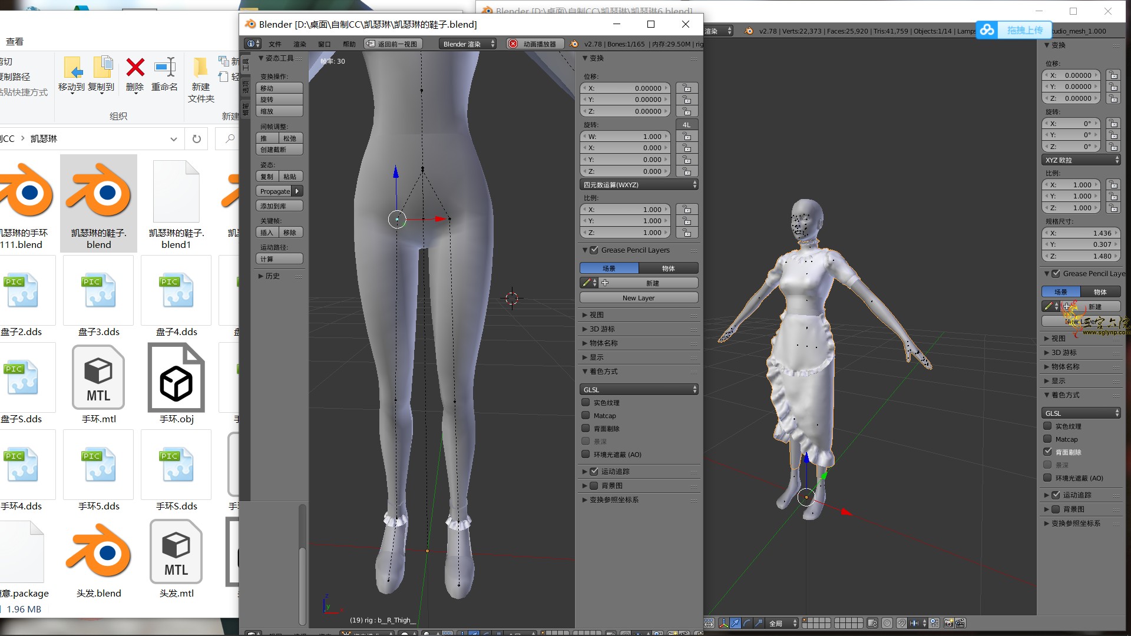The image size is (1131, 636).
Task: Select the translate manipulator arrow icon
Action: click(x=735, y=623)
